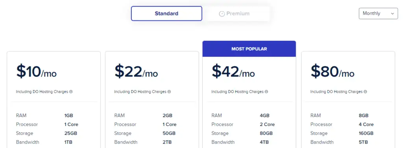Screen dimensions: 403x148
Task: Click info icon under $10/mo plan
Action: coord(71,91)
